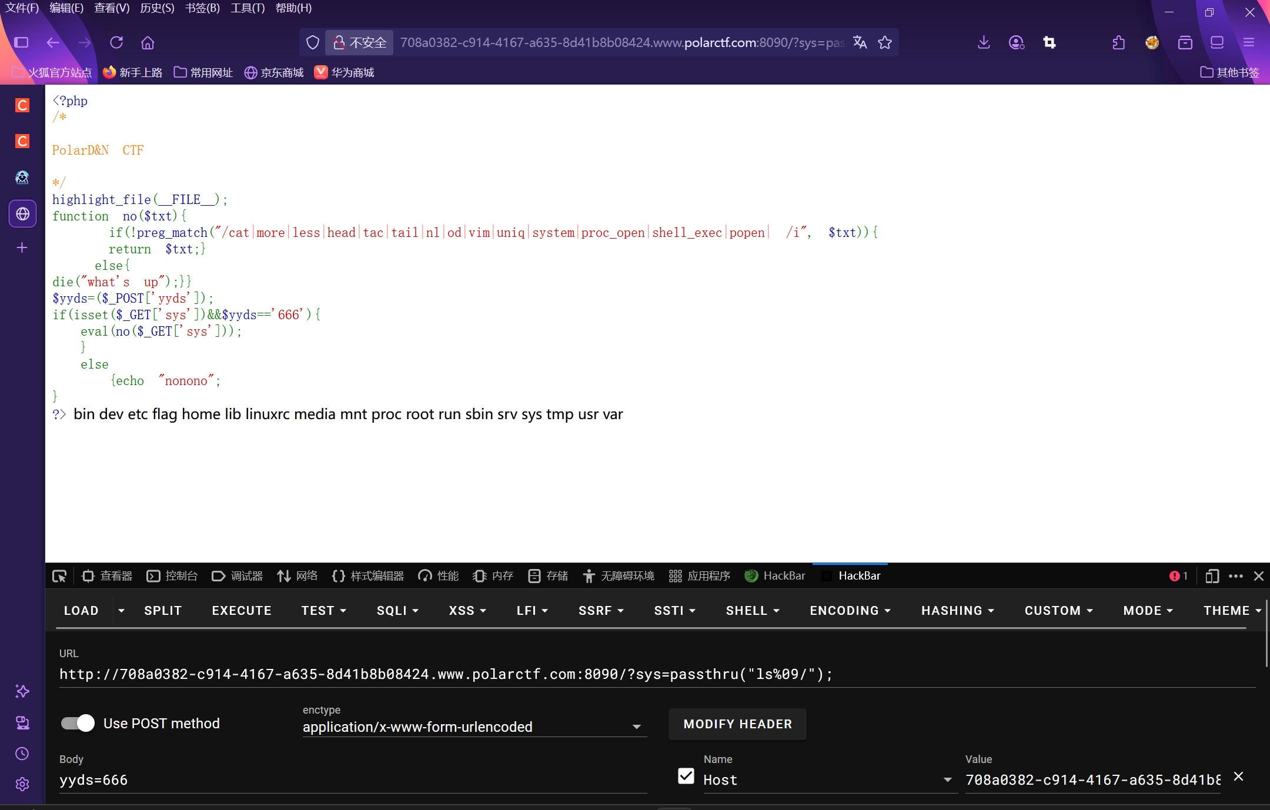Activate the element picker in devtools
Screen dimensions: 1270x810
click(x=59, y=576)
